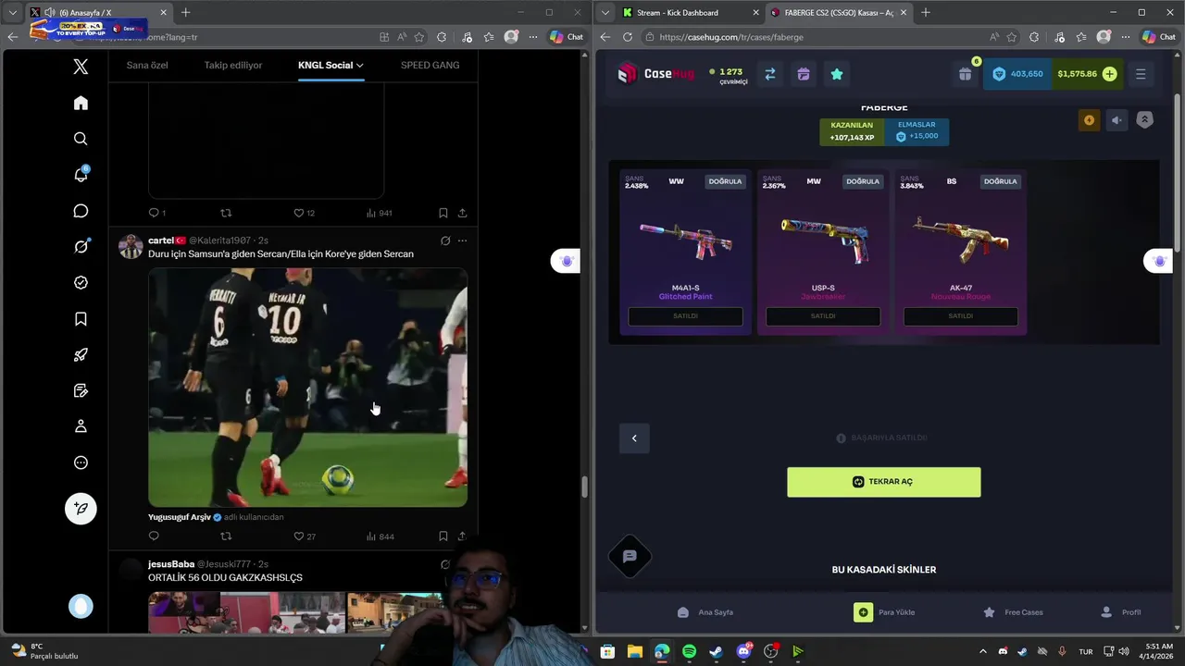The image size is (1185, 666).
Task: Open X messages chat bubble icon
Action: click(81, 211)
